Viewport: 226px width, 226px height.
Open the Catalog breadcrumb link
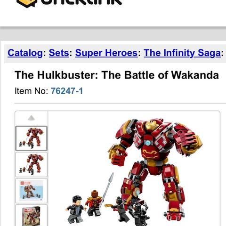point(25,53)
